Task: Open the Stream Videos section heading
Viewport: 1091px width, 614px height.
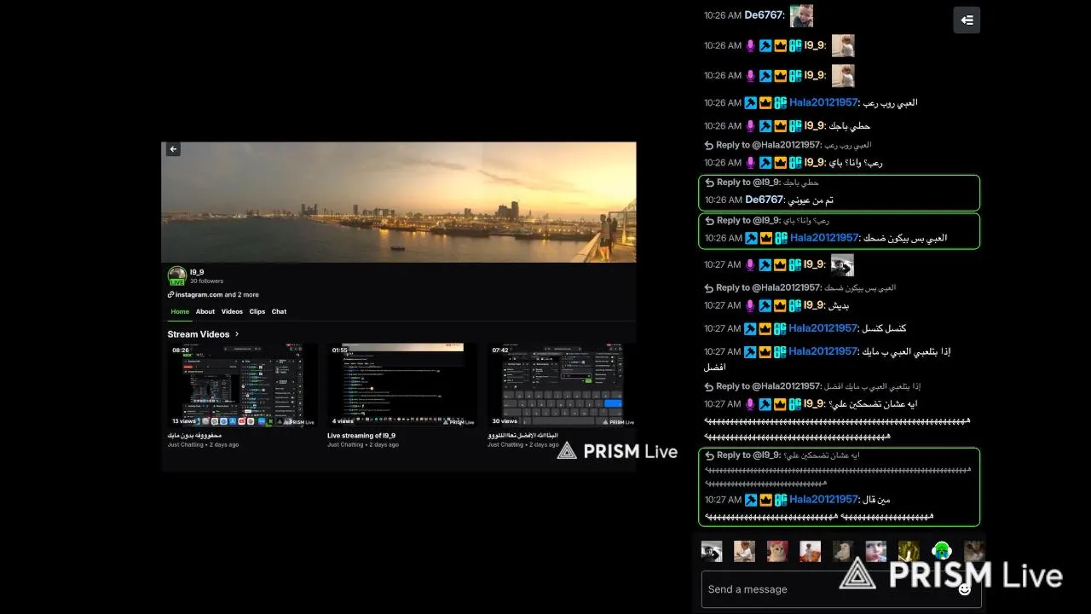Action: click(199, 334)
